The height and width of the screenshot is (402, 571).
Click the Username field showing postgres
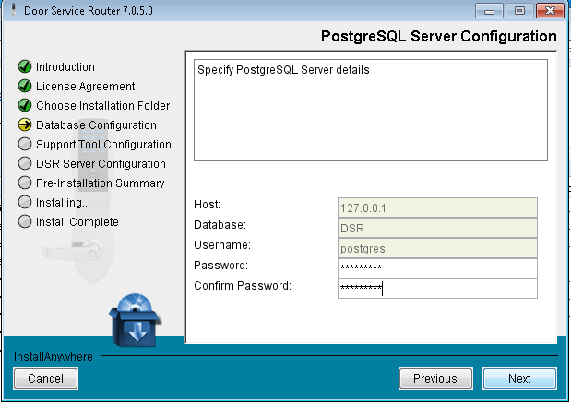[x=437, y=248]
